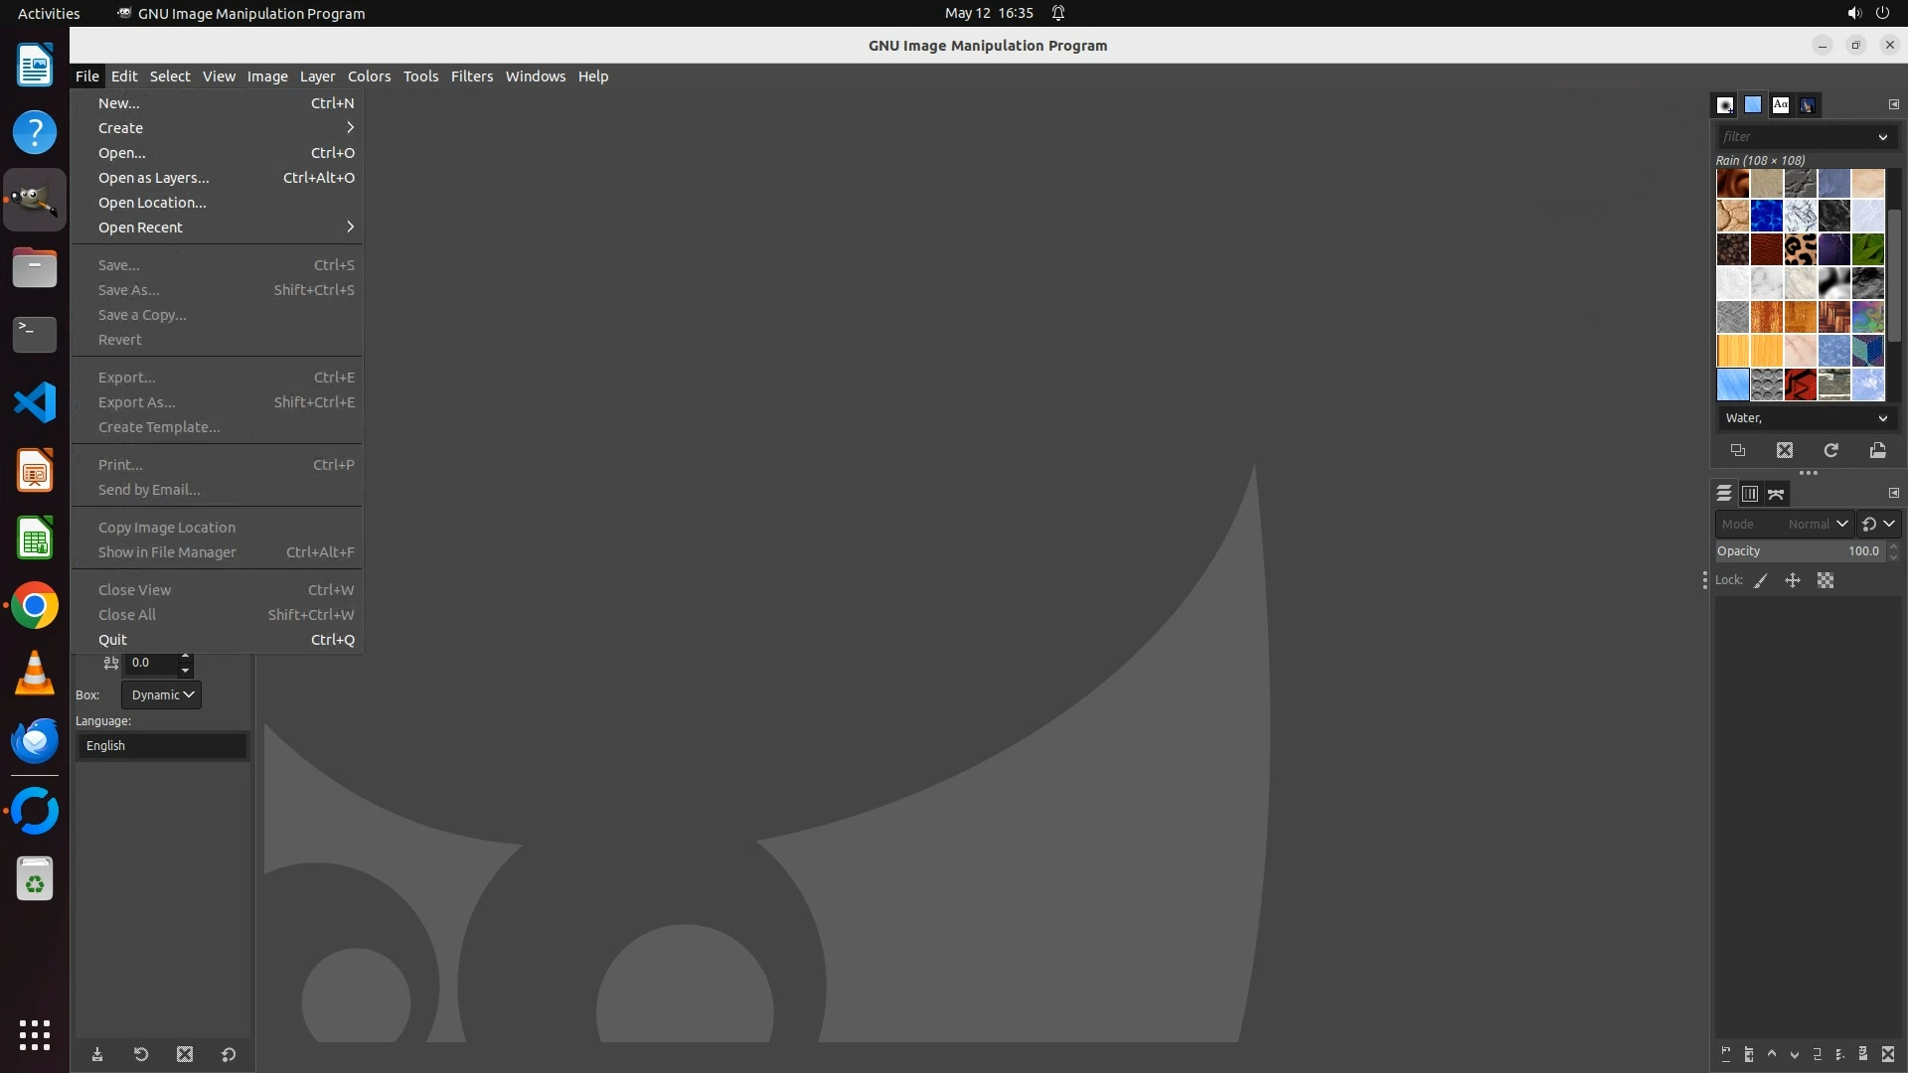Click the delete layer icon
The width and height of the screenshot is (1908, 1073).
[x=1888, y=1054]
